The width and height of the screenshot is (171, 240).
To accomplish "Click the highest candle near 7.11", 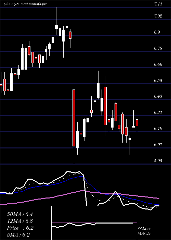I will (x=56, y=27).
